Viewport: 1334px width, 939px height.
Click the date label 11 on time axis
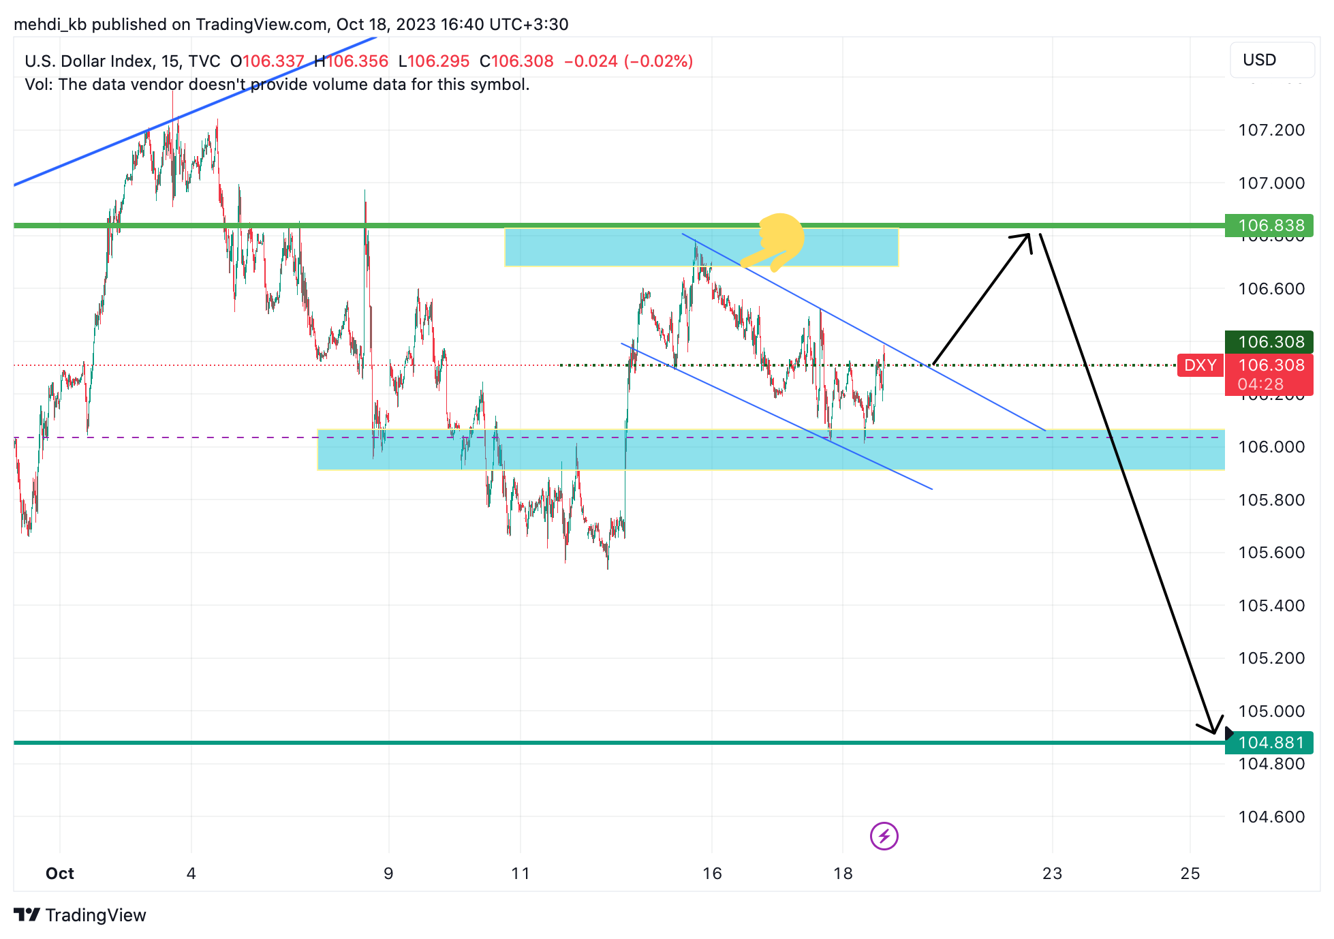tap(521, 874)
